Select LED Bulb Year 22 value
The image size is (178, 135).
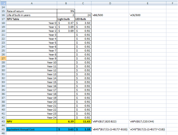(83, 110)
